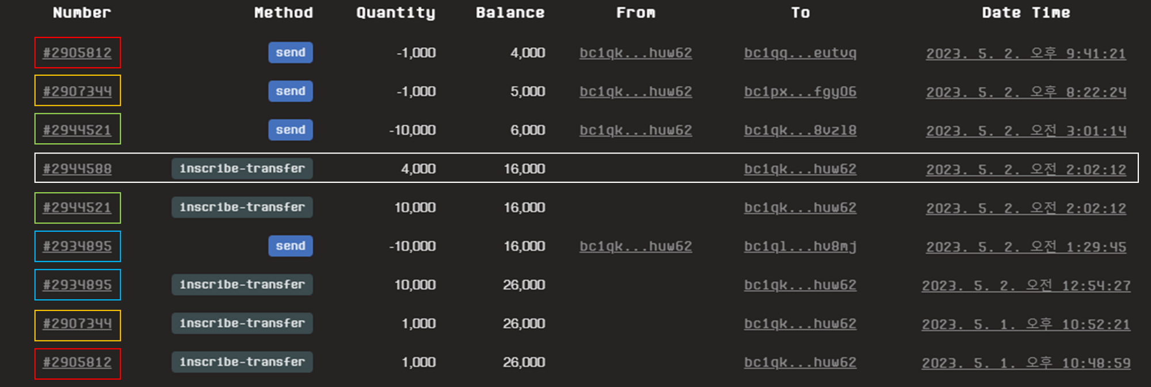Select the 오전 3:01:14 date link
This screenshot has height=387, width=1151.
(1026, 131)
